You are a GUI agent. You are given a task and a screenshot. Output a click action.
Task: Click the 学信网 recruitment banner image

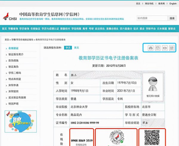[x=21, y=121]
